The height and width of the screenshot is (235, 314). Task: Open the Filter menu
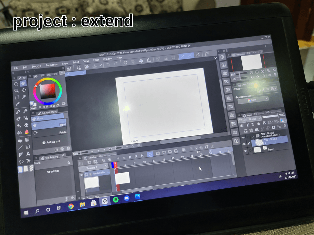click(96, 60)
